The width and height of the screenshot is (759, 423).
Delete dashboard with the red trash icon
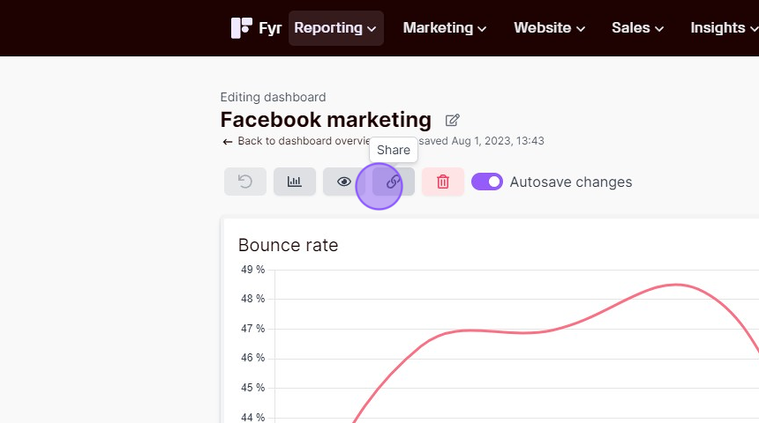point(443,182)
